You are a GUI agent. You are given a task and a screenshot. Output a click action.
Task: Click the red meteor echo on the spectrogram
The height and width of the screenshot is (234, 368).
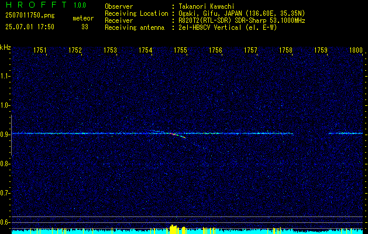(173, 134)
